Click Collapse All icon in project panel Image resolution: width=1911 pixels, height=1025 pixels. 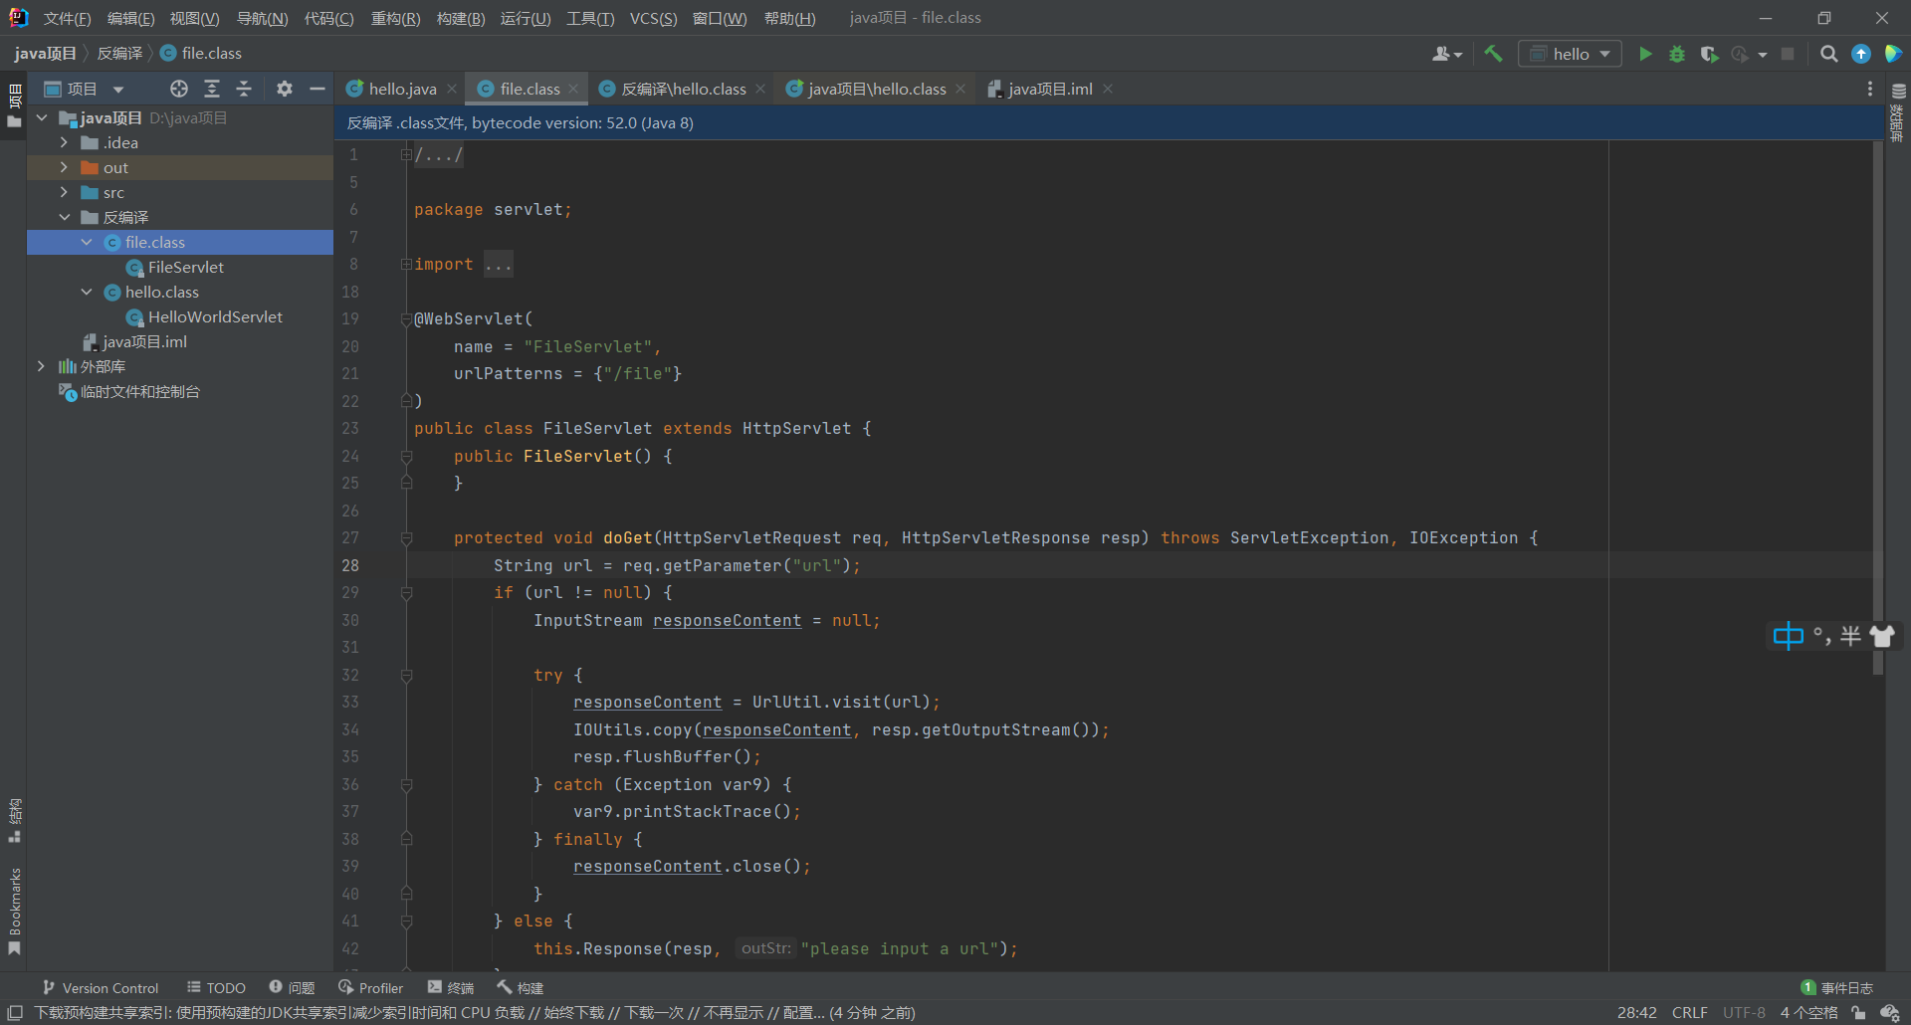(x=244, y=89)
